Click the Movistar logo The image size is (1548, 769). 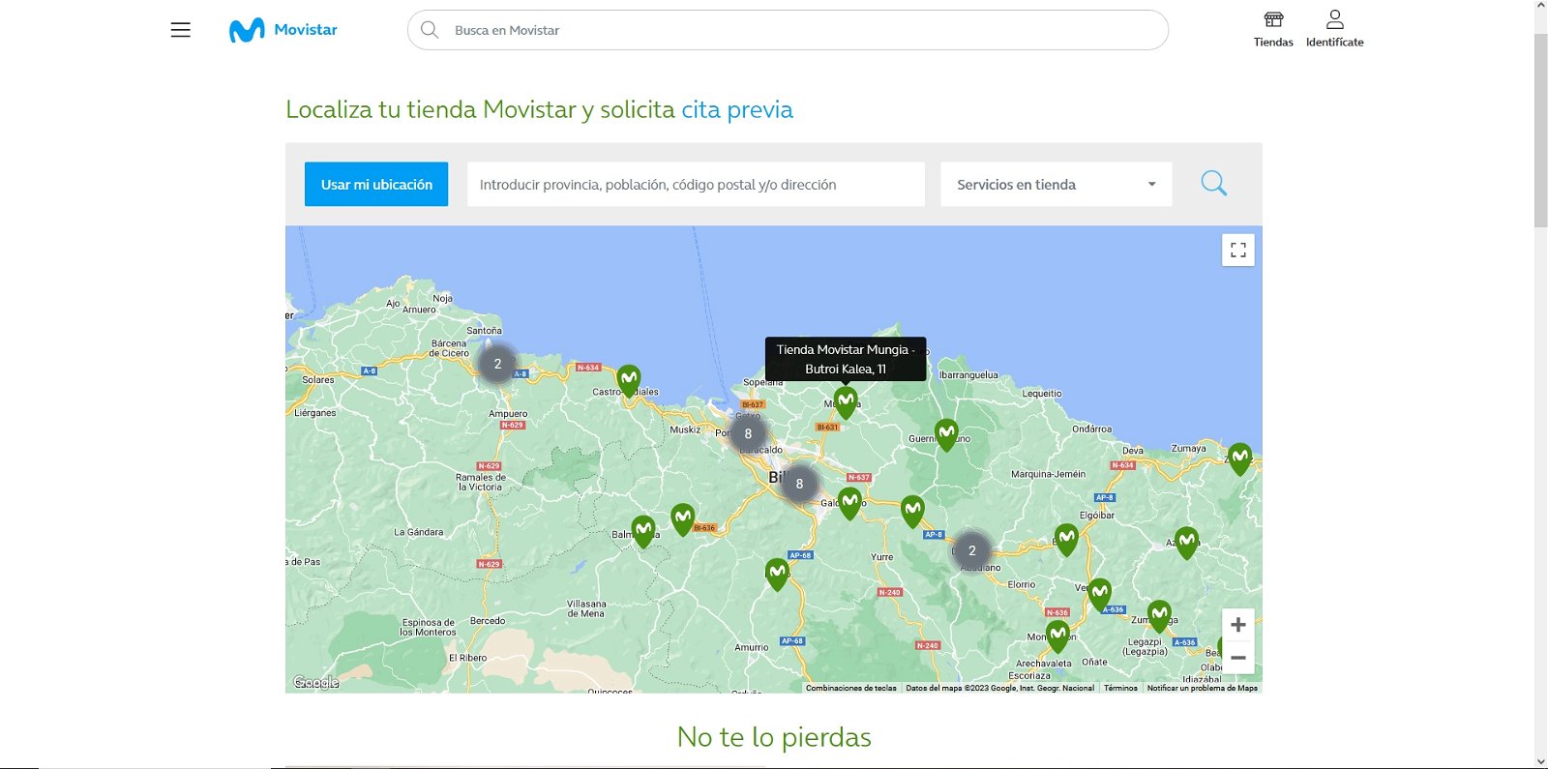(x=283, y=30)
